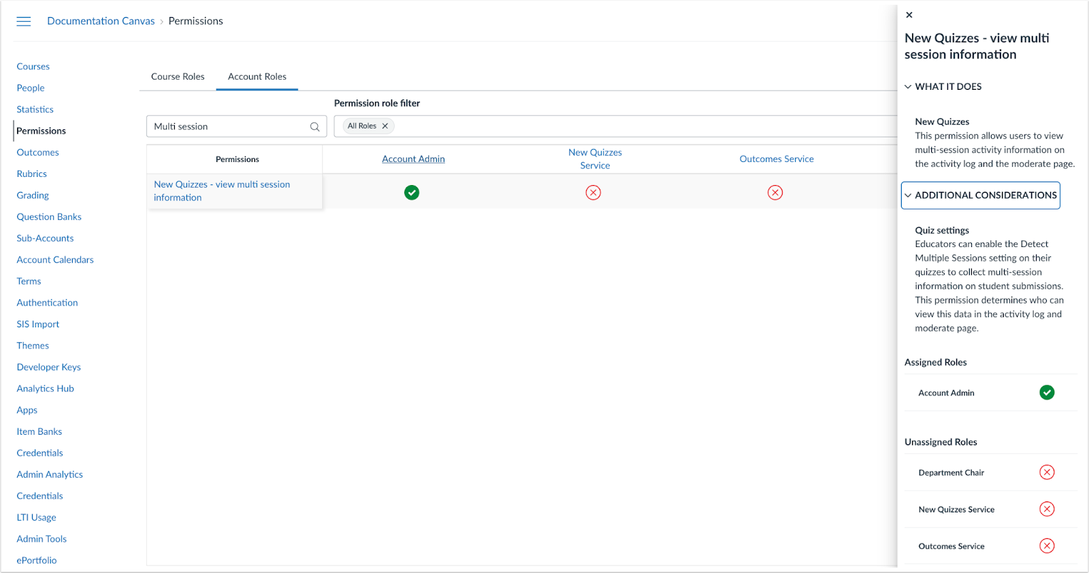Toggle Account Admin permission checkmark in table
This screenshot has height=573, width=1089.
click(x=412, y=193)
